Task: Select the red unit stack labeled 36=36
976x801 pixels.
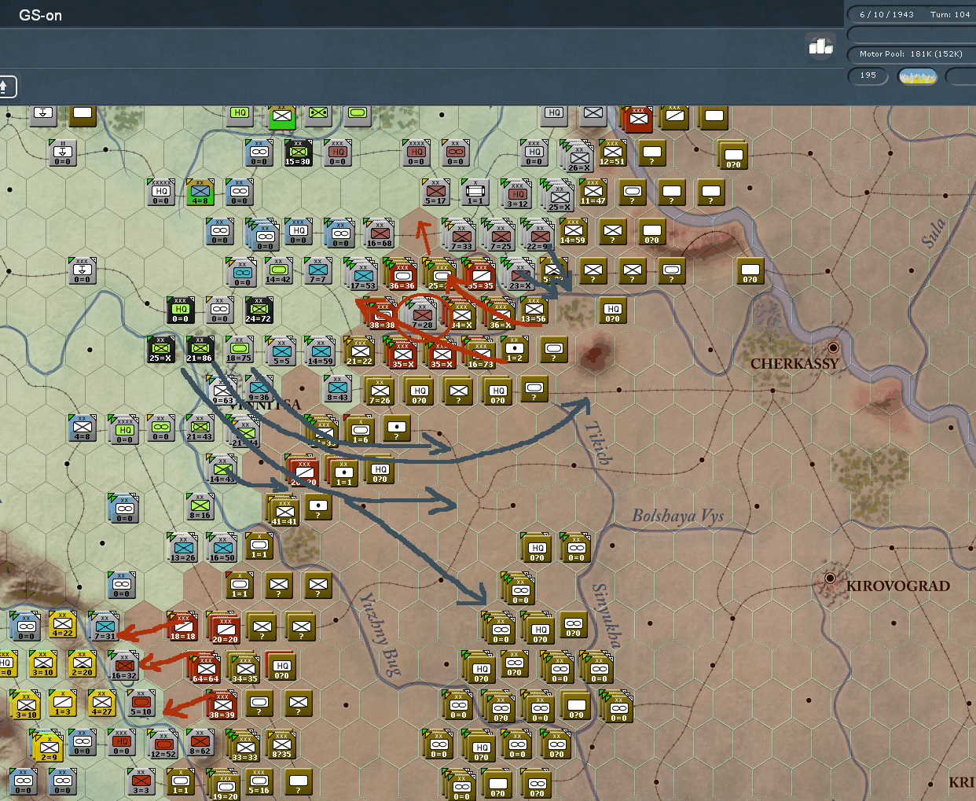Action: pos(402,274)
